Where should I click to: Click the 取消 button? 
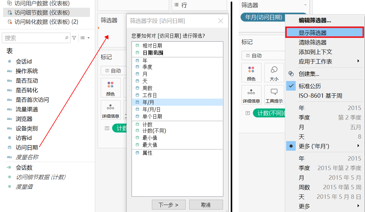click(x=206, y=205)
